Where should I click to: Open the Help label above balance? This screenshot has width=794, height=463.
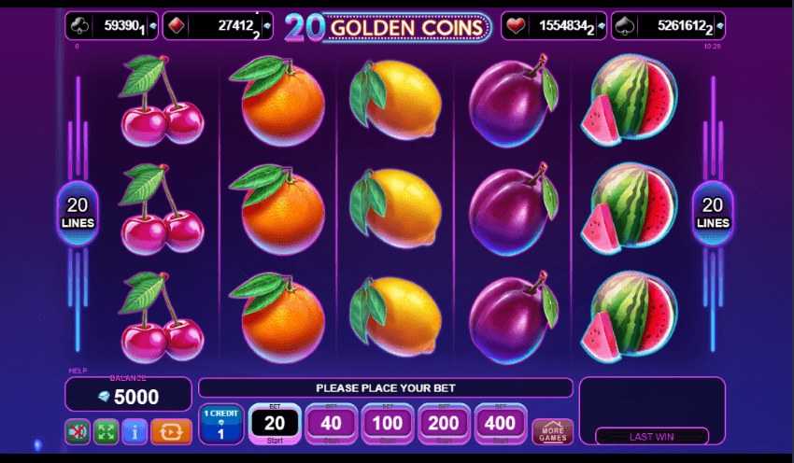coord(78,371)
